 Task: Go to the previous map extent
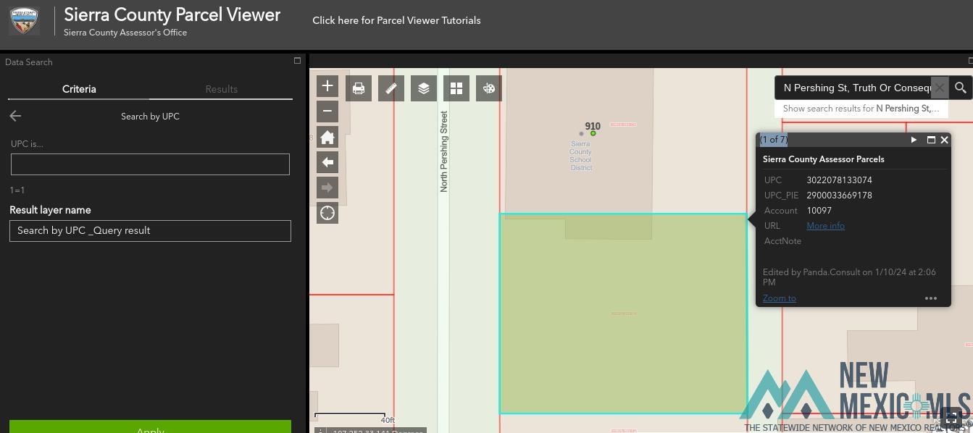(x=327, y=162)
